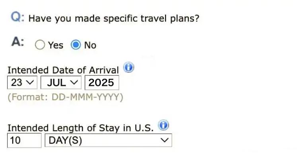Click info icon beside Intended Date of Arrival

(x=128, y=68)
